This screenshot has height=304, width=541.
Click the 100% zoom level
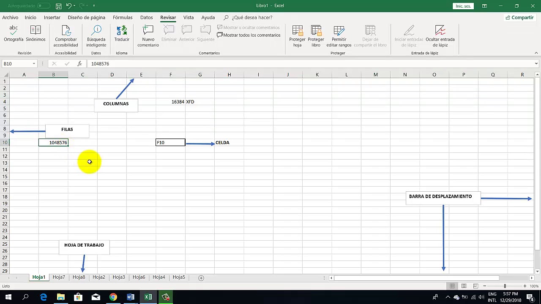tap(534, 286)
